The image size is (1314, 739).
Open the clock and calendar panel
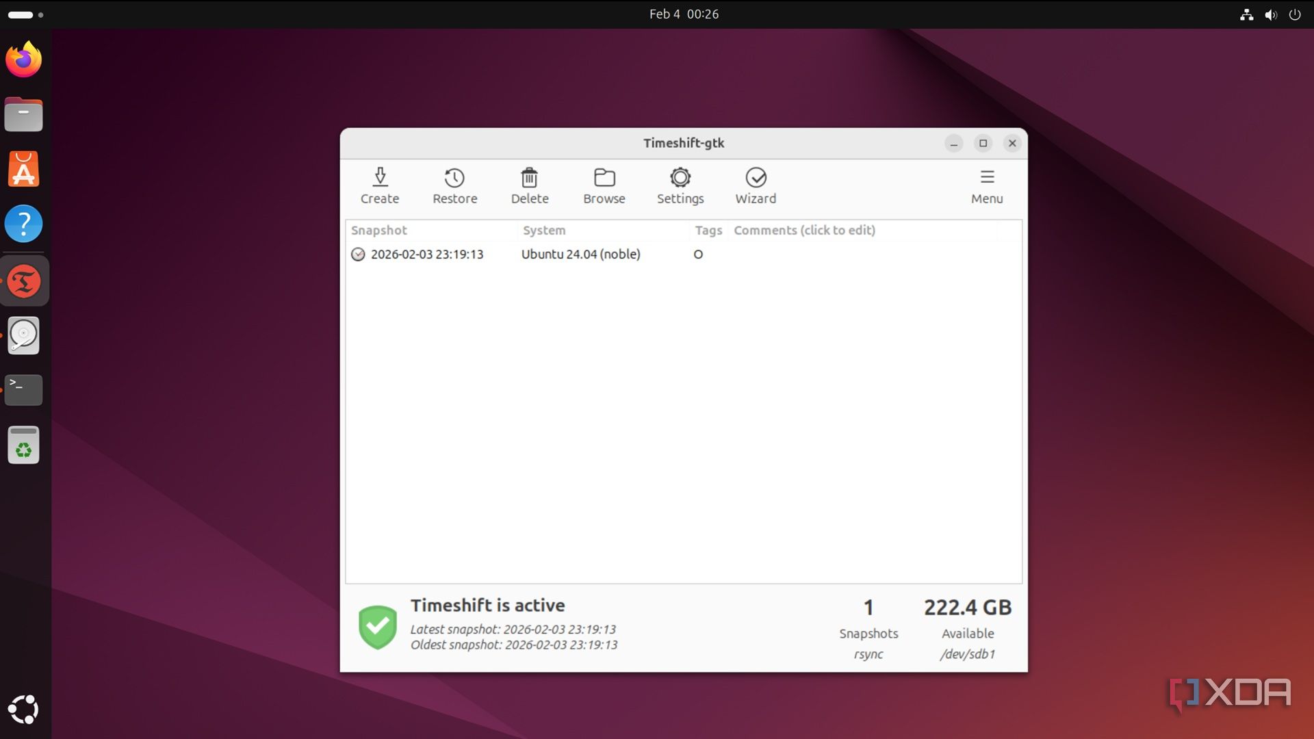[683, 14]
